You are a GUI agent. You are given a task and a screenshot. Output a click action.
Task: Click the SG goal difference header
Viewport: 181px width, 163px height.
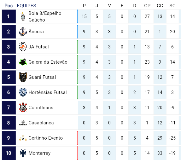[172, 6]
